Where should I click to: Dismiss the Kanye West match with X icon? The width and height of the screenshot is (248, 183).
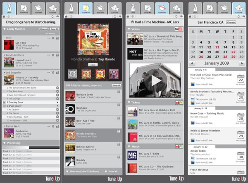pyautogui.click(x=53, y=126)
